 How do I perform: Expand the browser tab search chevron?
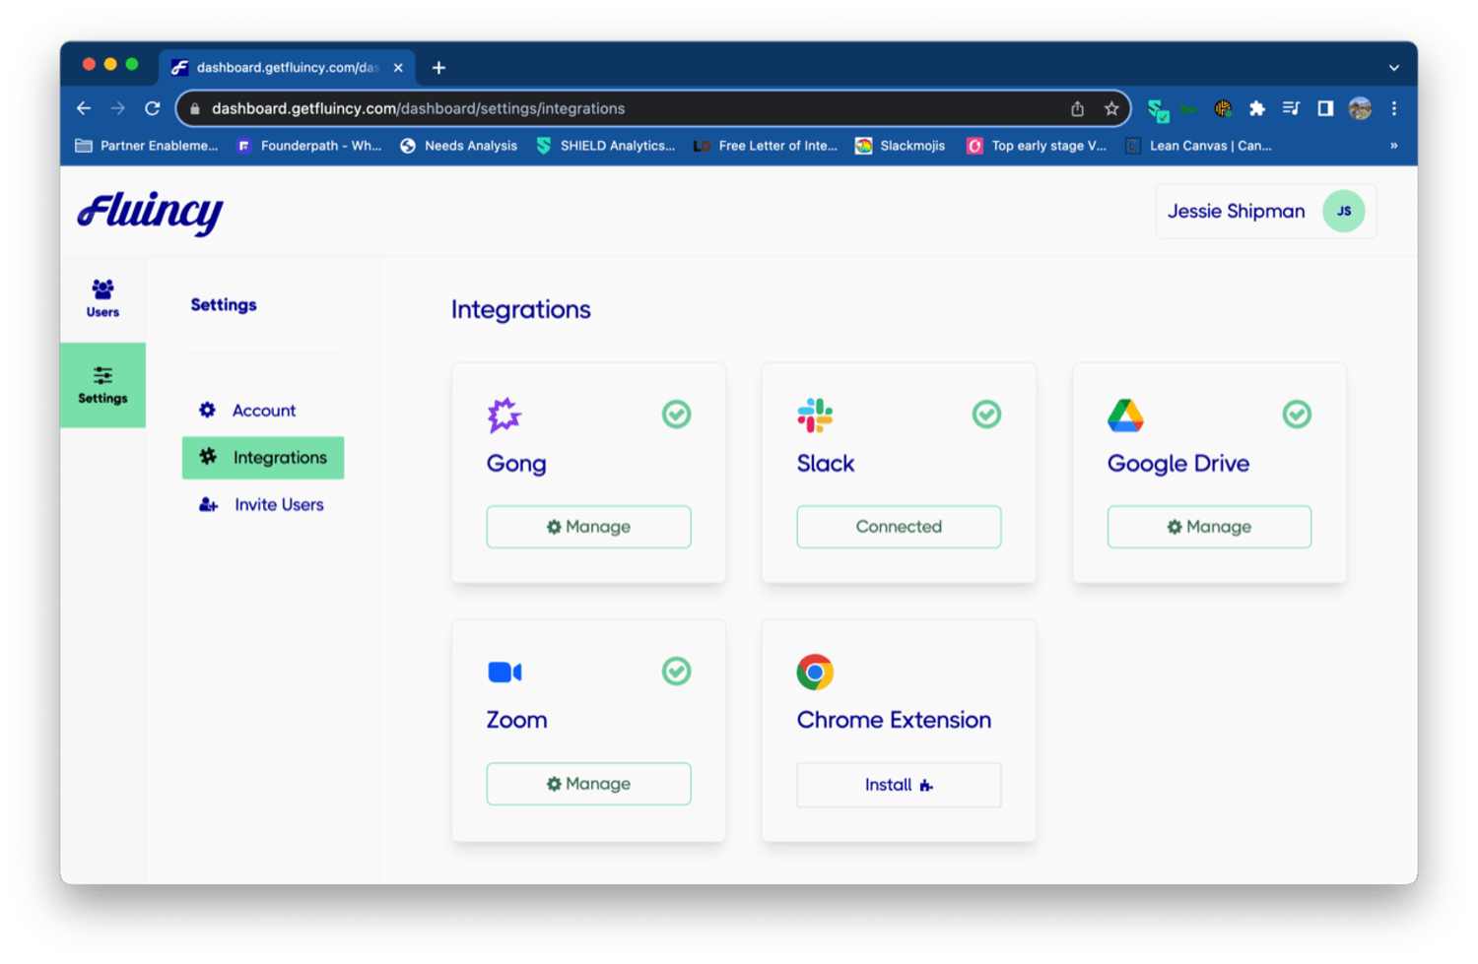(1393, 68)
